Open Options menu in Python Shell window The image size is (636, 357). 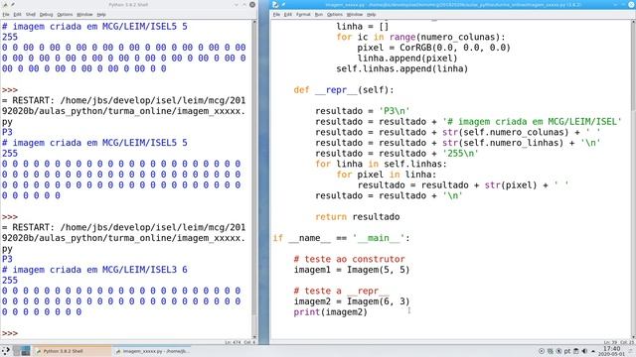tap(65, 15)
